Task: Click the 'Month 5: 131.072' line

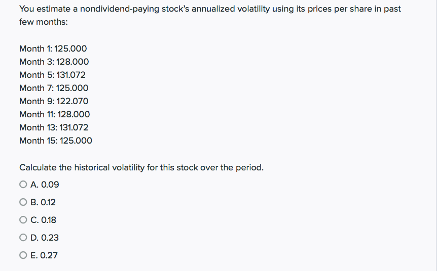Action: (52, 75)
